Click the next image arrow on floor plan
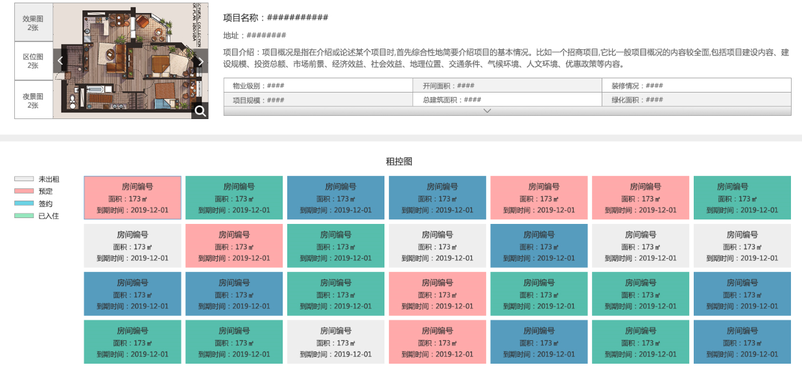 point(200,61)
